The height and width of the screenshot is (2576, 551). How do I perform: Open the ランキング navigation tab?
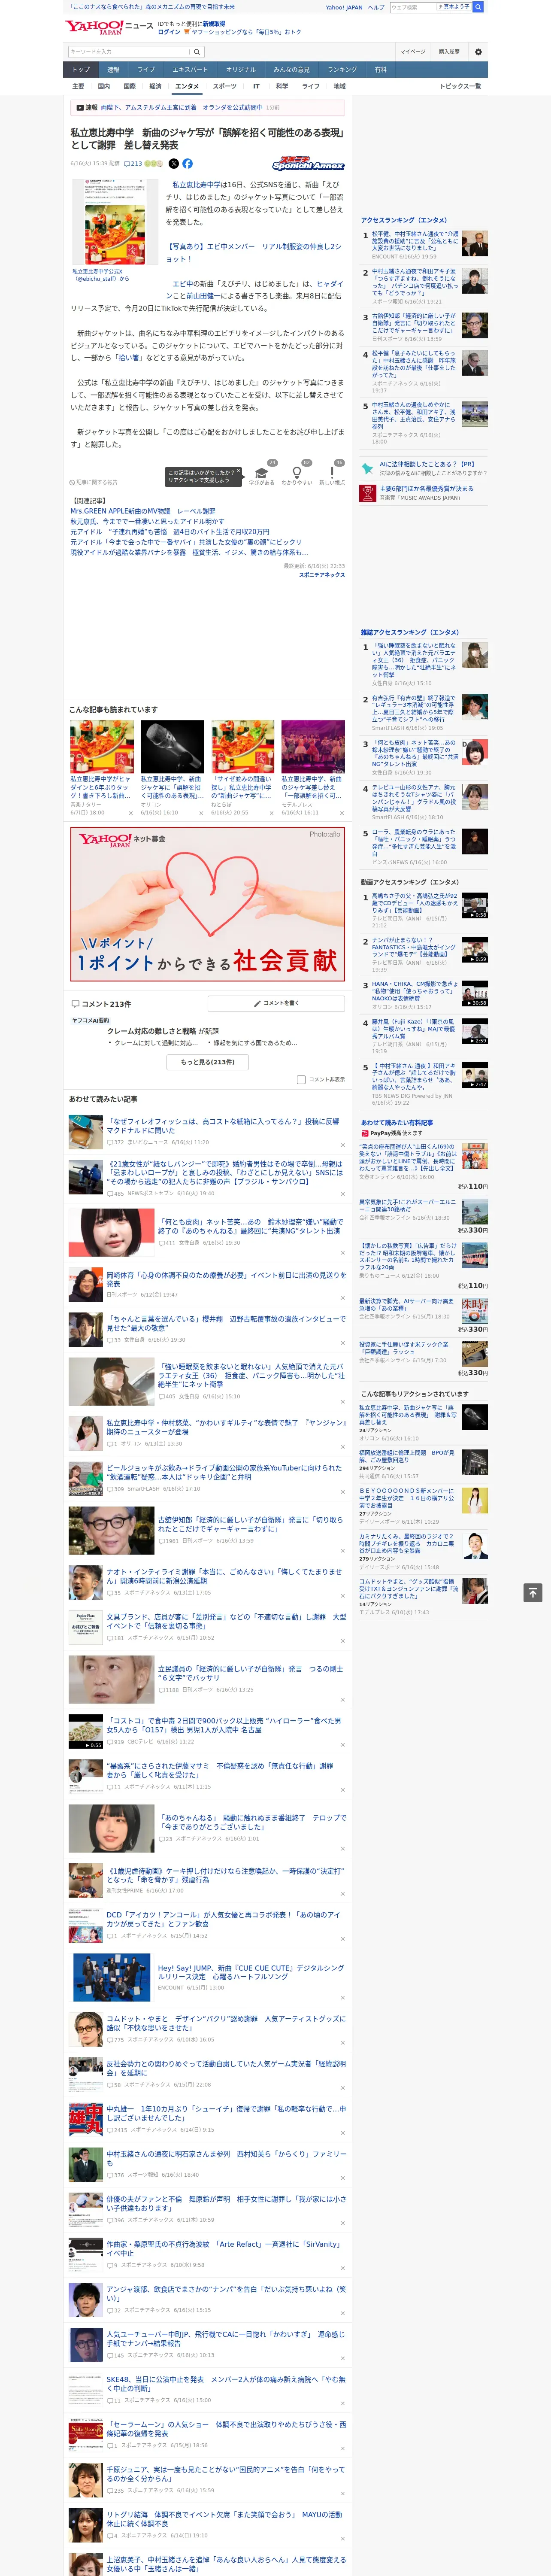click(342, 70)
